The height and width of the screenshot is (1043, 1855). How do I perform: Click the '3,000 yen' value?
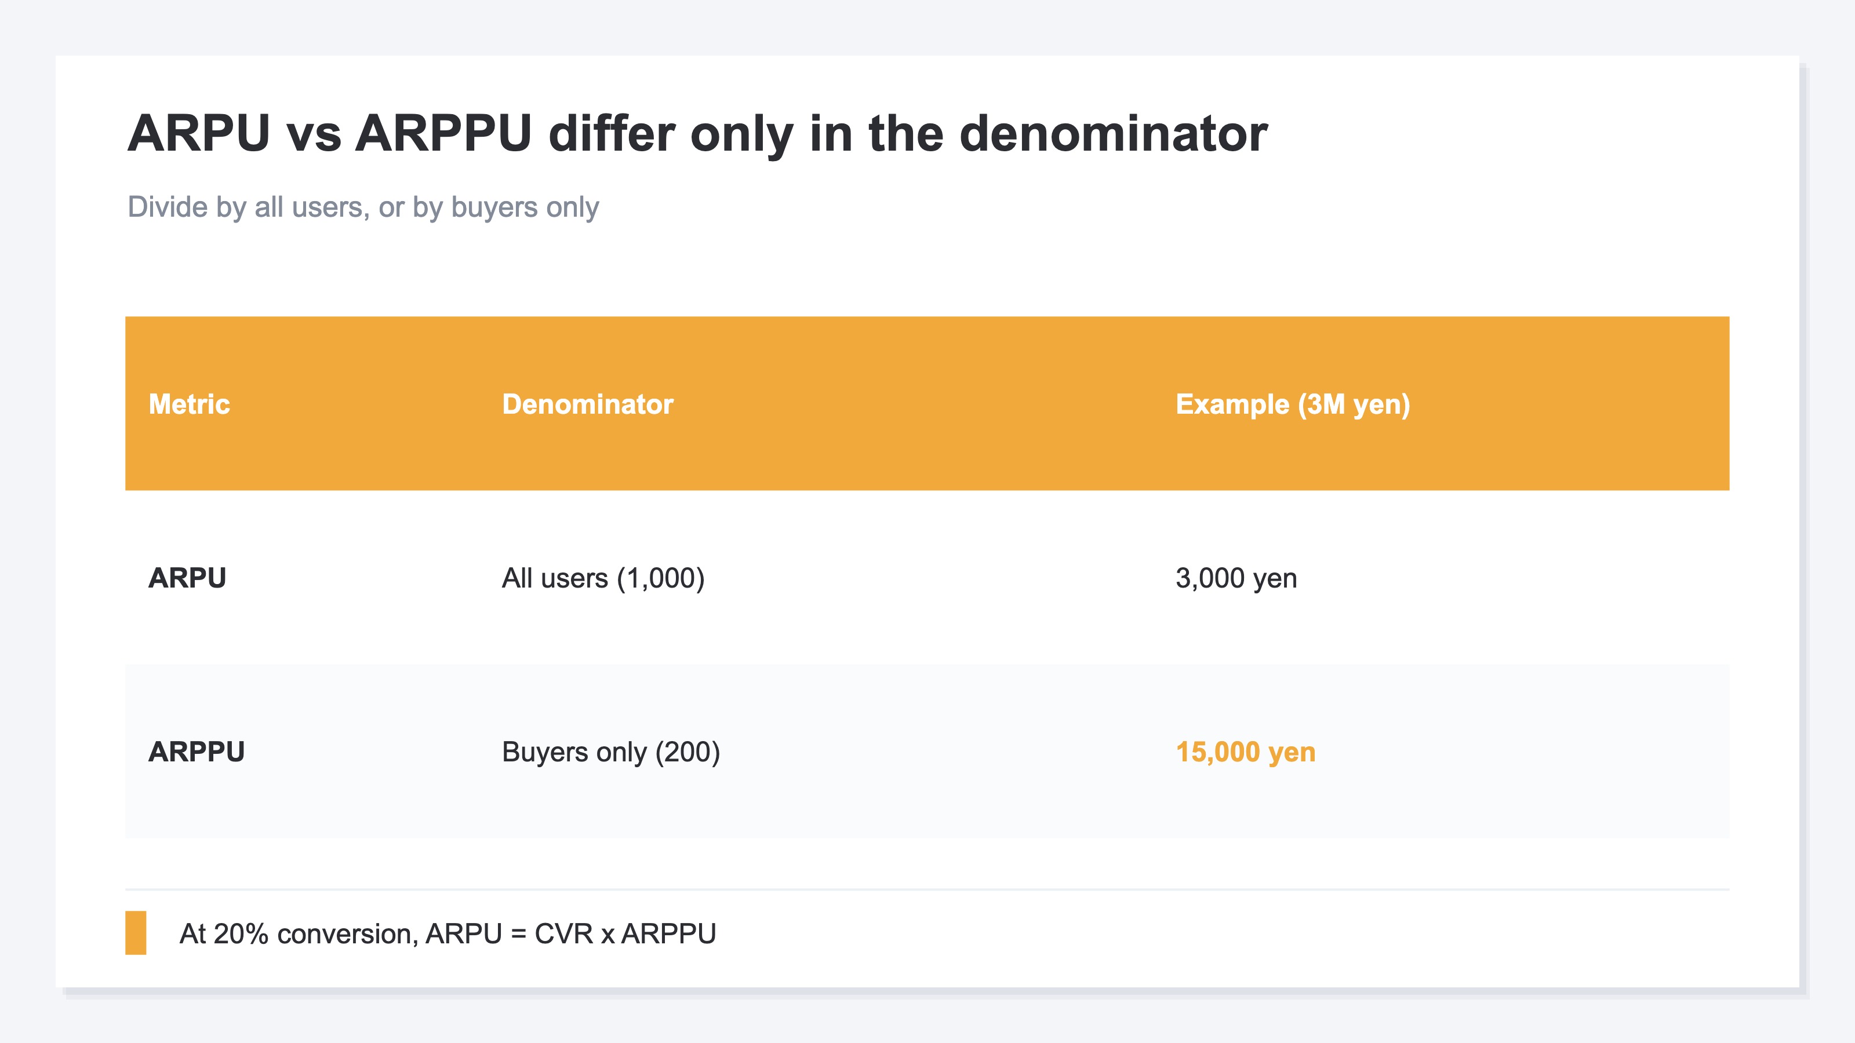pos(1236,578)
